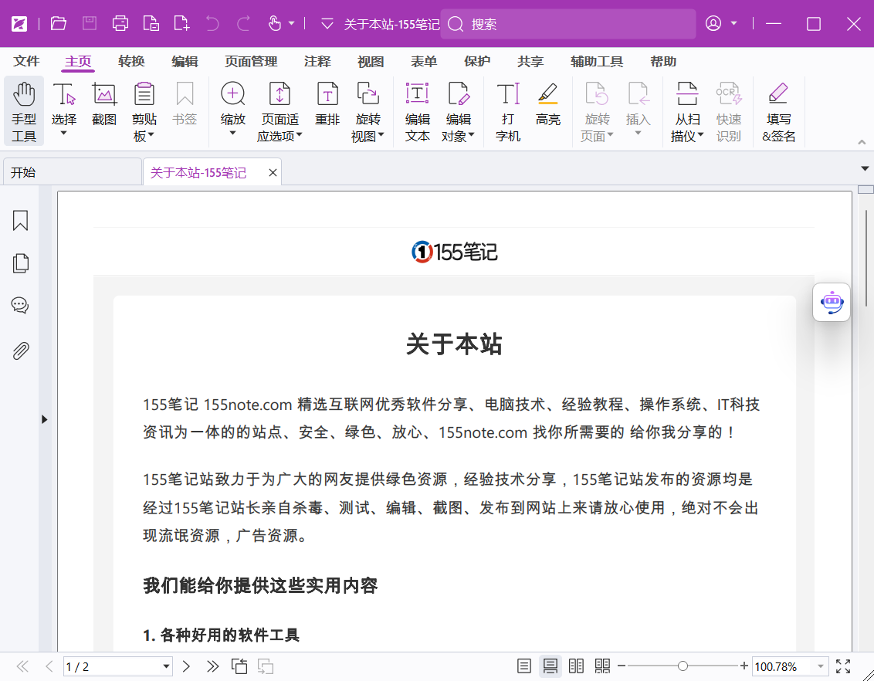Switch to the Start (开始) document tab
This screenshot has height=681, width=874.
coord(71,172)
